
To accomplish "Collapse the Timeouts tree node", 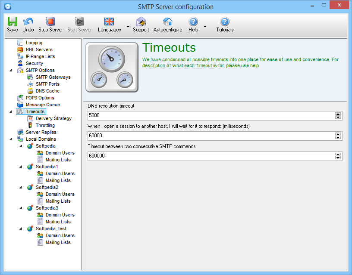I will pyautogui.click(x=11, y=111).
